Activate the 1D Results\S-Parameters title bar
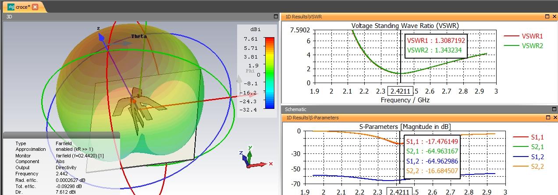Image resolution: width=558 pixels, height=195 pixels. pos(419,118)
